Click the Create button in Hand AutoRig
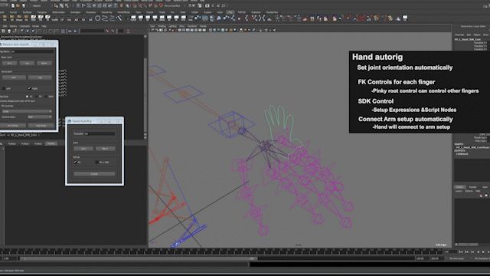Viewport: 490px width, 276px height. [x=94, y=174]
